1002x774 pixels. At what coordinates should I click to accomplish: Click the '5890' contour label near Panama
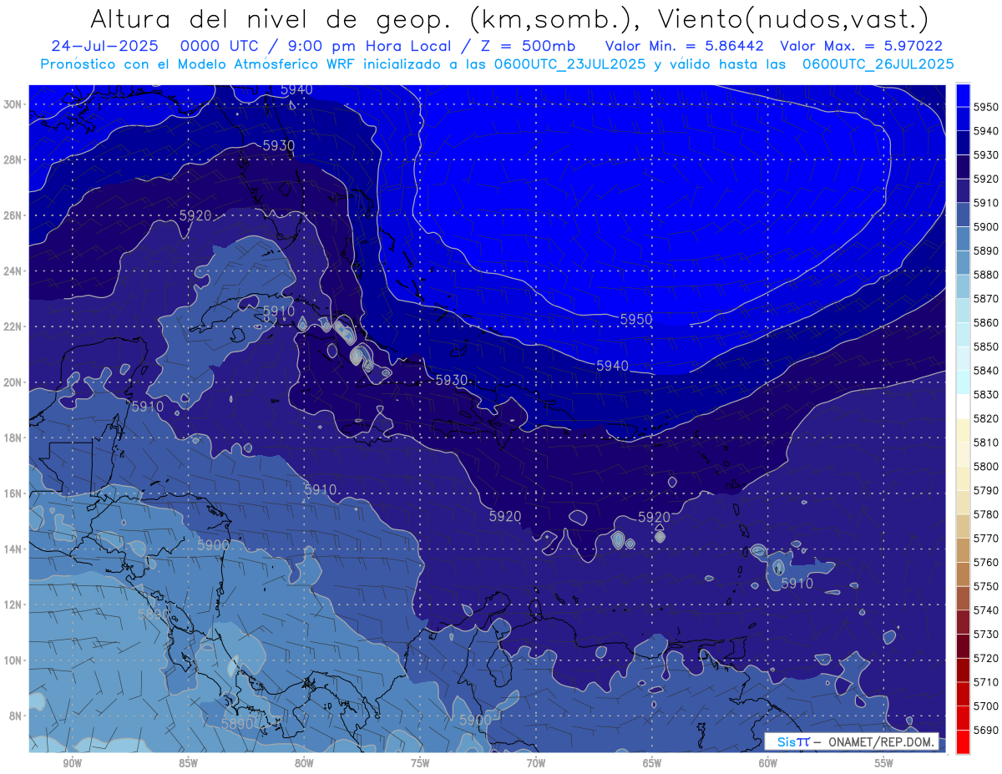[239, 724]
